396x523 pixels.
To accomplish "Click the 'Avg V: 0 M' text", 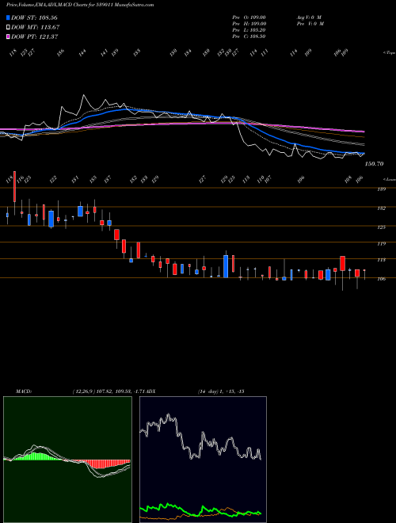I will tap(309, 17).
